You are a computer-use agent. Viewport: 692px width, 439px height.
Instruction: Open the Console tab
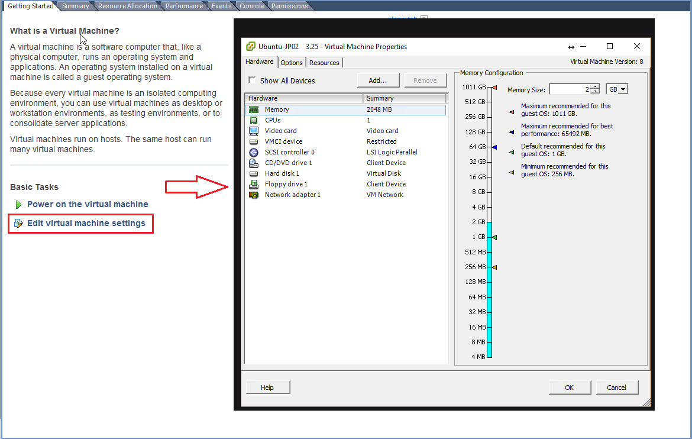(252, 6)
